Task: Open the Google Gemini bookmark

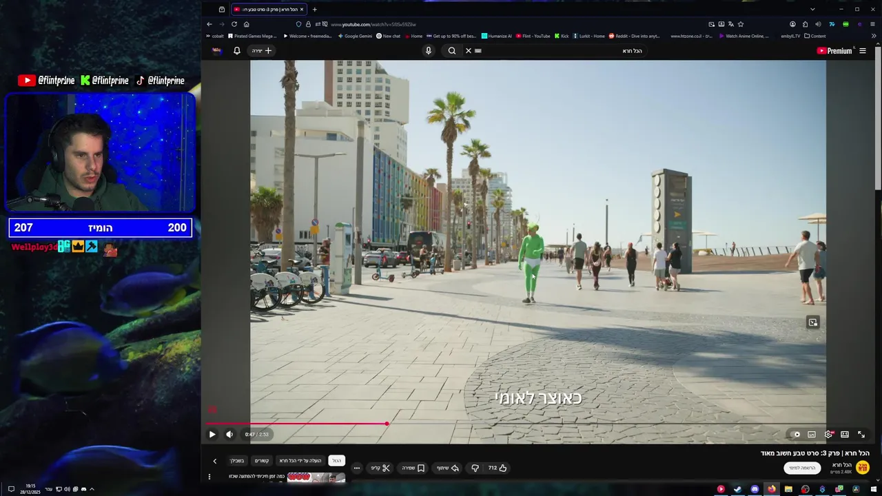Action: click(355, 36)
